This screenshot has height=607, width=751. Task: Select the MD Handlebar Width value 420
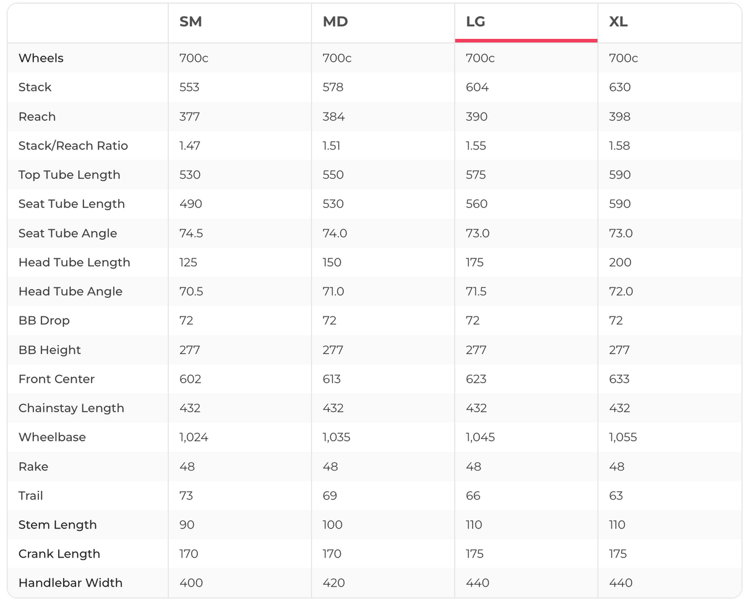[x=334, y=583]
